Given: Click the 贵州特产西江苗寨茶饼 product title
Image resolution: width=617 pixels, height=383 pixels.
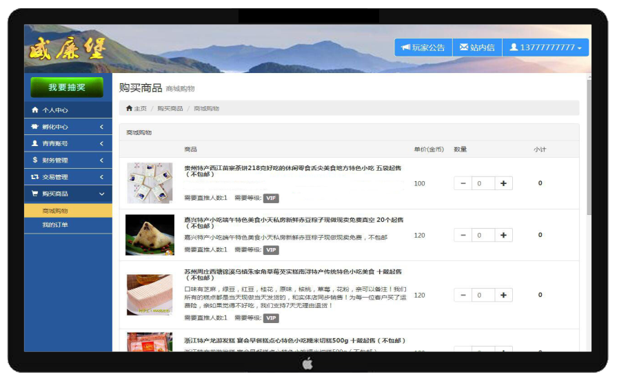Looking at the screenshot, I should (x=293, y=171).
